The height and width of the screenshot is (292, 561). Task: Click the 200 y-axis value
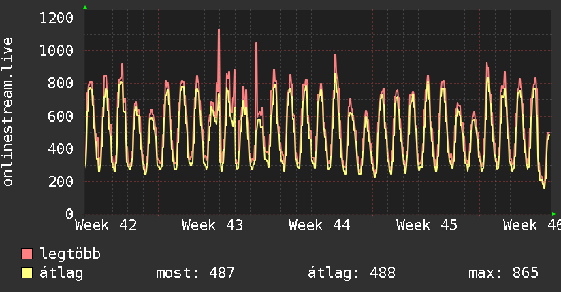pos(61,182)
